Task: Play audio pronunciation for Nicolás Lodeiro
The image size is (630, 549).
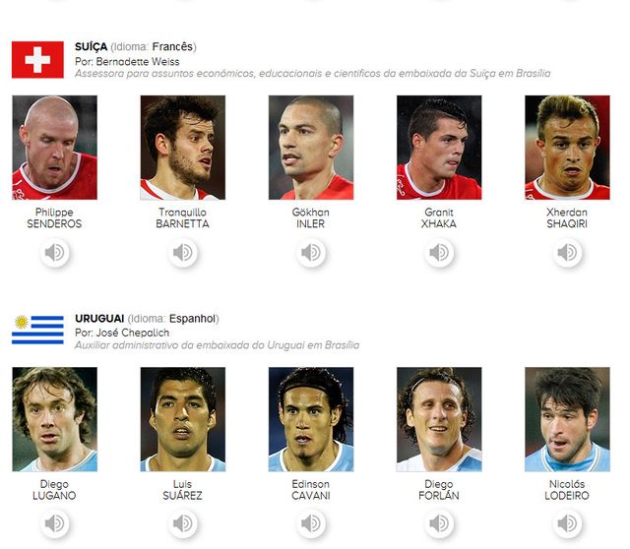Action: click(x=567, y=525)
